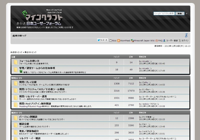Click folder icon for 質問:プレイ全般
The image size is (200, 140).
(x=15, y=84)
